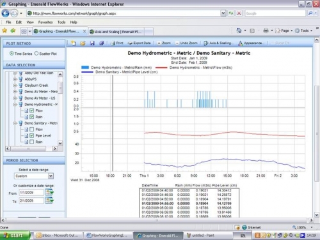
Task: Click the browser printer icon
Action: 266,31
